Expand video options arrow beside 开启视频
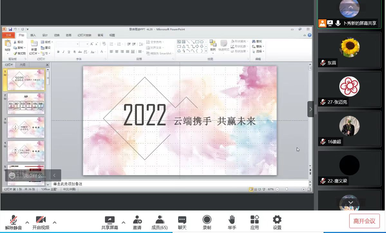The image size is (386, 233). (x=55, y=222)
